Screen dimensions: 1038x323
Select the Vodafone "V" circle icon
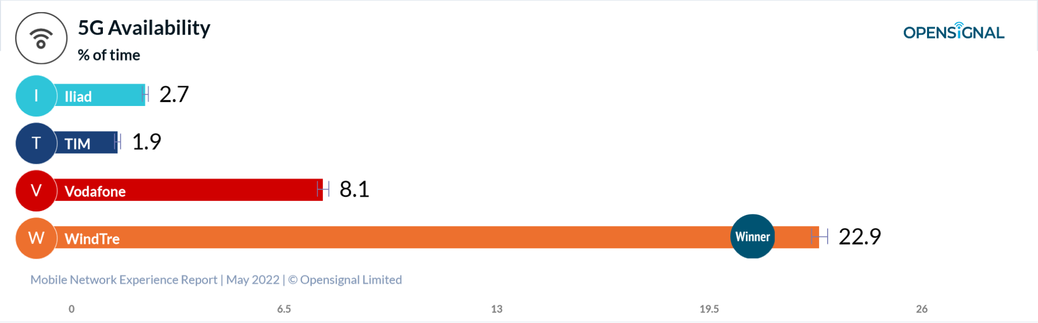tap(36, 191)
